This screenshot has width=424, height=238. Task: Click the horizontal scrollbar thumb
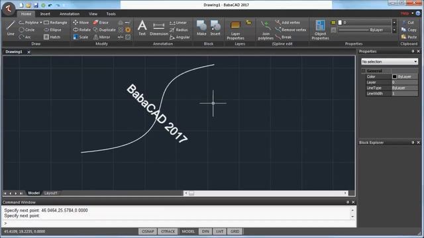[x=191, y=193]
